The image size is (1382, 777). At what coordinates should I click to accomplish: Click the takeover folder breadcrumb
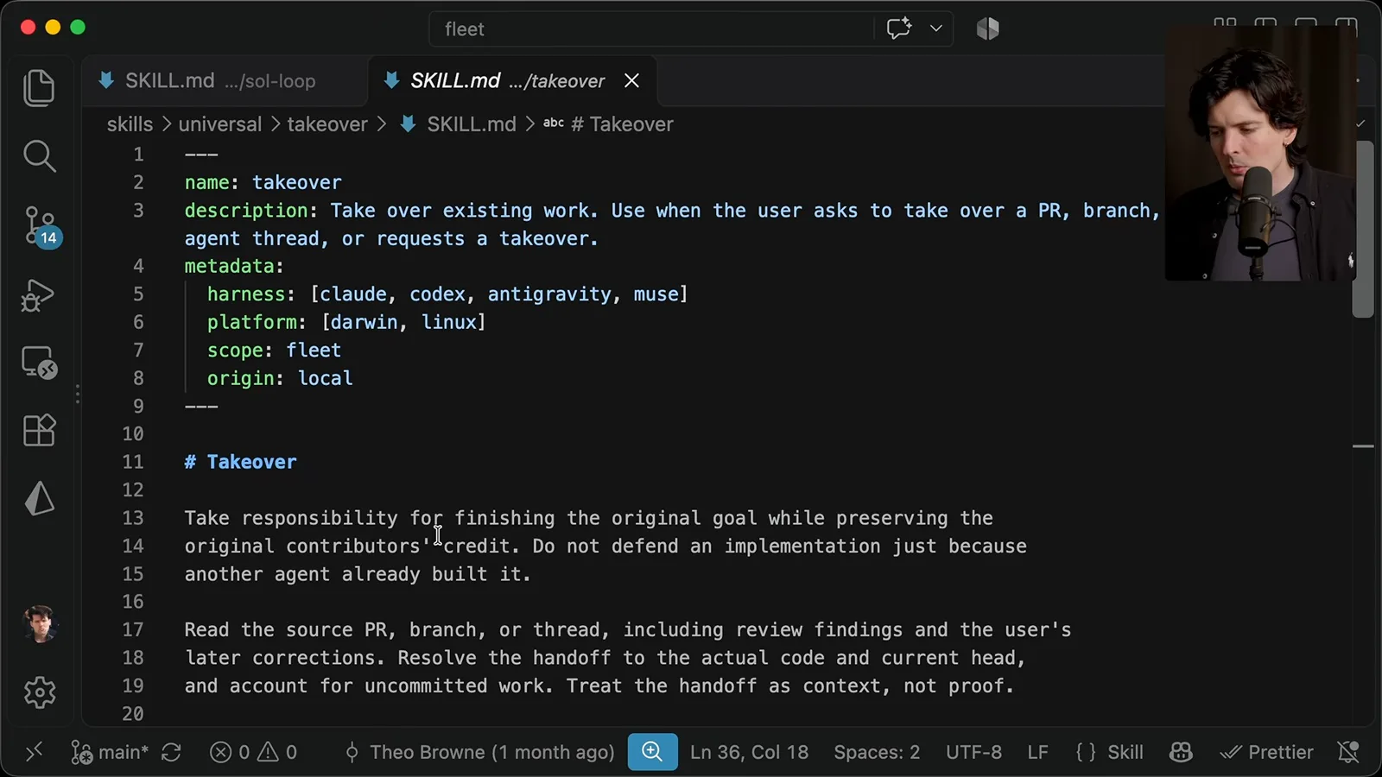327,124
